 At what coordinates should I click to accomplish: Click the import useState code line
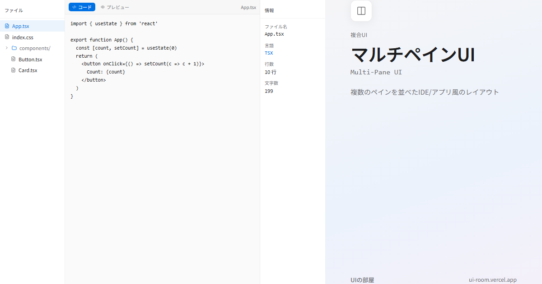pos(114,23)
